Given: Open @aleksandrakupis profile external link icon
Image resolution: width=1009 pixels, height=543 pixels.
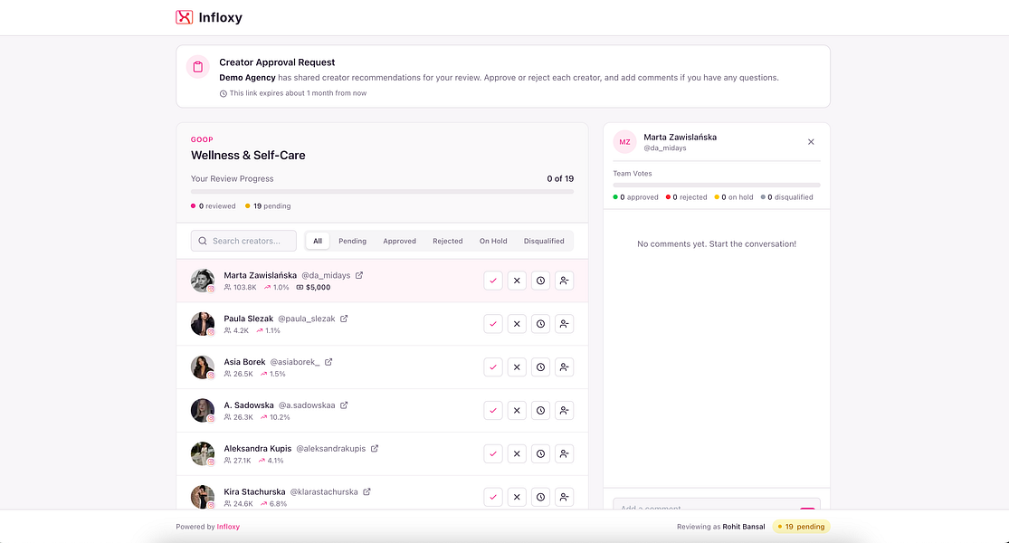Looking at the screenshot, I should coord(374,448).
